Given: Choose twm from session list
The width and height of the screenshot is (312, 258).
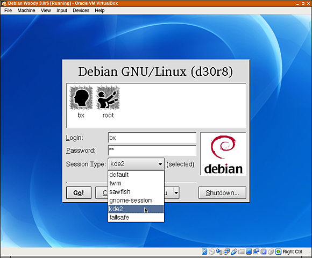Looking at the screenshot, I should point(136,183).
